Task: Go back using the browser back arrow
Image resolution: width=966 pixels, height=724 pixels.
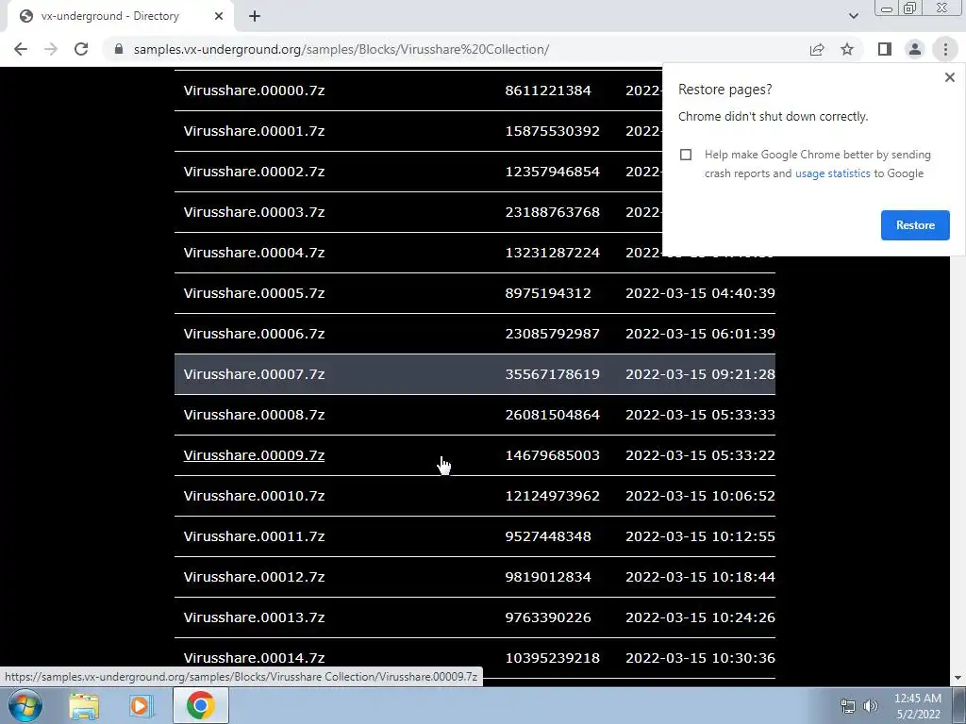Action: (x=21, y=49)
